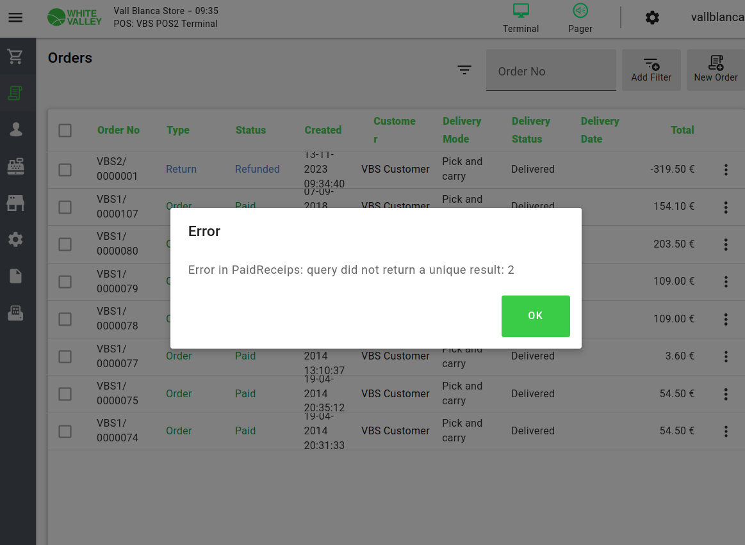Focus the Order No search field
The width and height of the screenshot is (745, 545).
tap(551, 71)
